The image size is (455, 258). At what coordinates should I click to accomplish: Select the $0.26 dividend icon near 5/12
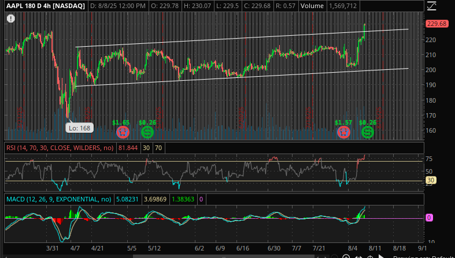(x=147, y=132)
